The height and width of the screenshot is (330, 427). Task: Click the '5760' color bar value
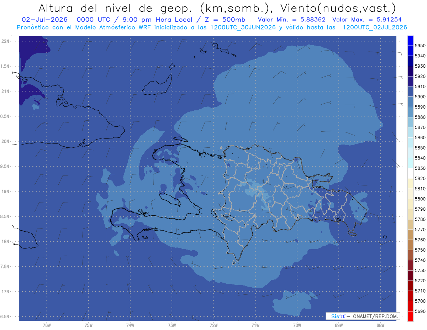coord(420,240)
